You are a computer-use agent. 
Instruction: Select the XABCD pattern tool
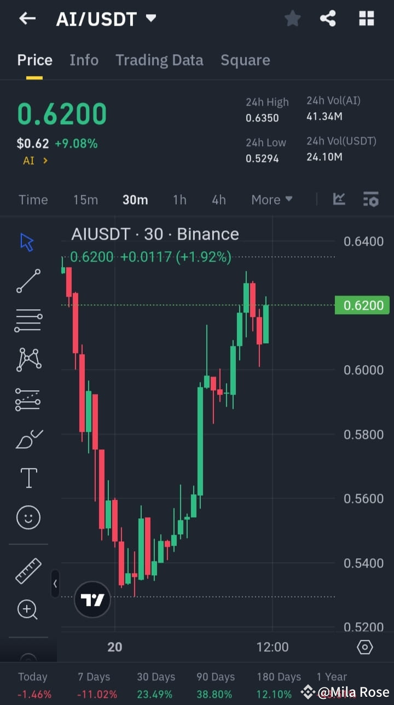pyautogui.click(x=28, y=360)
